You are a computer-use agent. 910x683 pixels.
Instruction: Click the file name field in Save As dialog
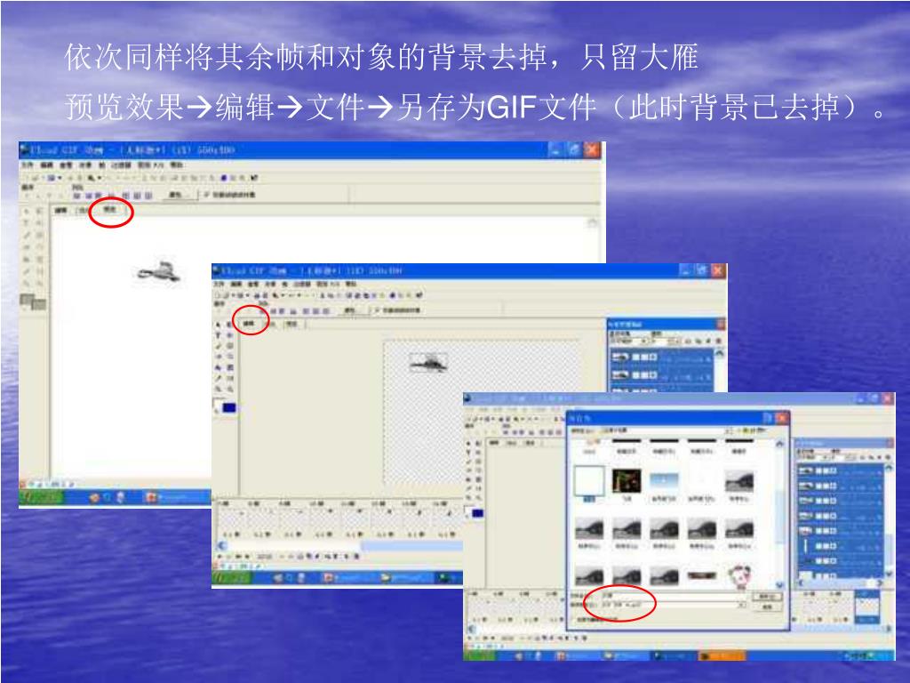(672, 597)
